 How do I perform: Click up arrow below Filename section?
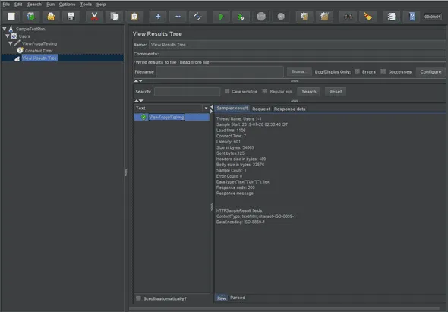pos(136,81)
